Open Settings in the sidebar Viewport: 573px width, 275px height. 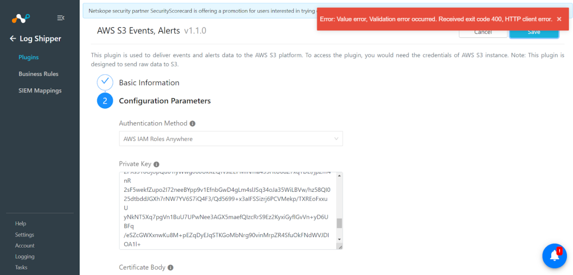(25, 235)
